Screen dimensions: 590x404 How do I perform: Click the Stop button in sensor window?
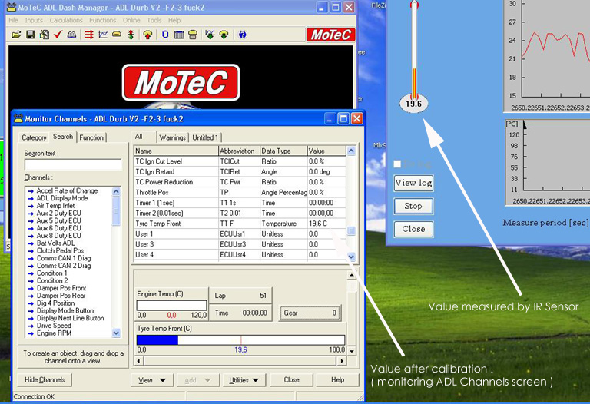(413, 206)
